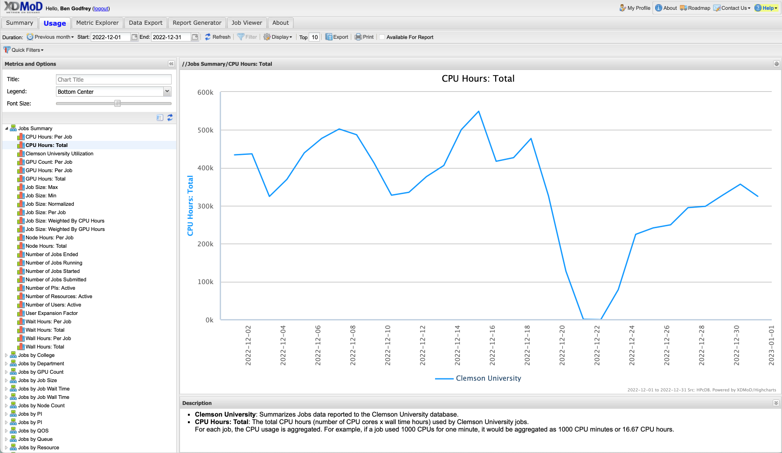Switch to the Metric Explorer tab
The image size is (782, 453).
pos(97,23)
